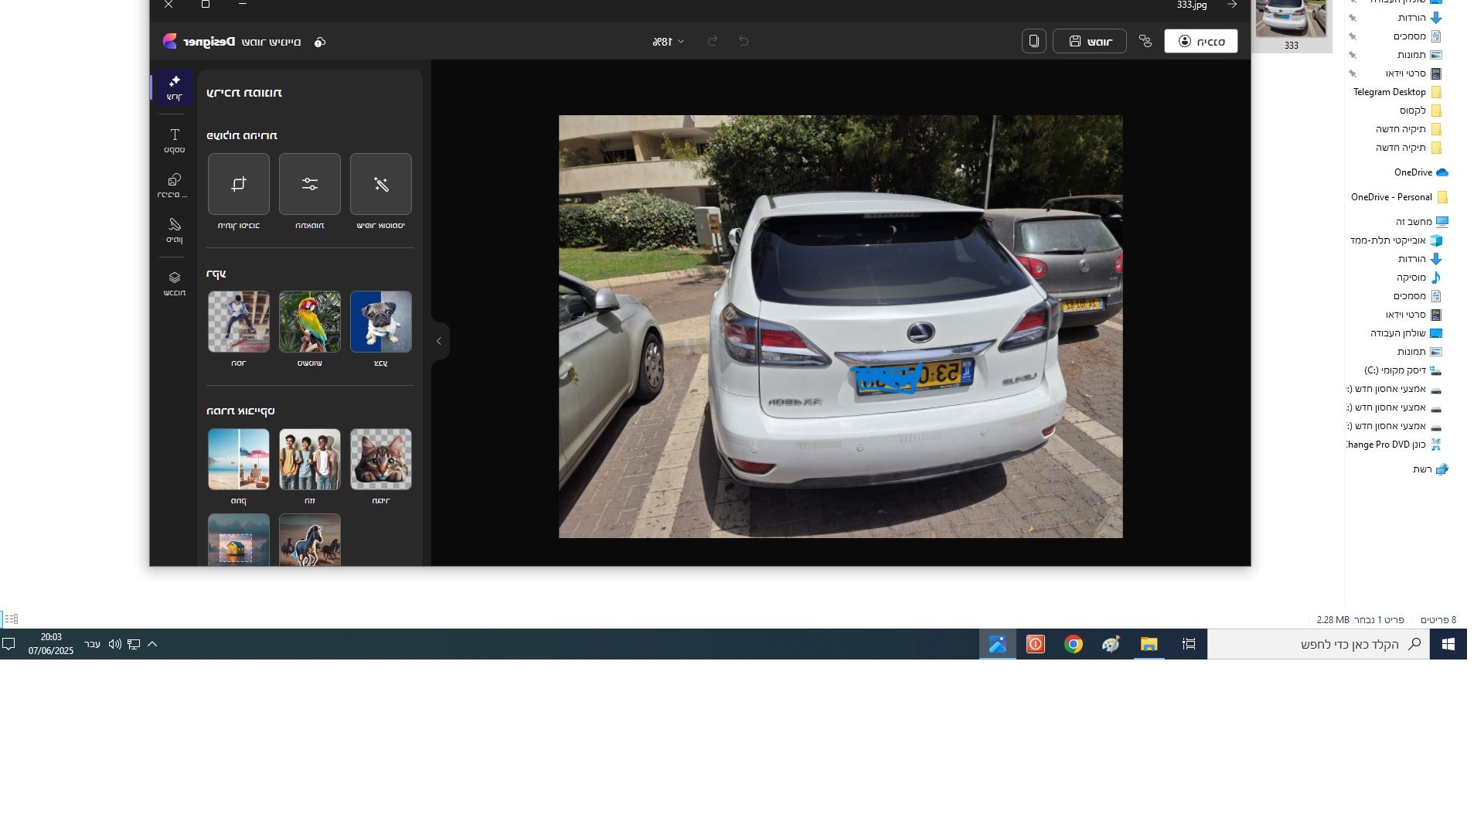Click 2.28 MB size in status bar
Screen dimensions: 1484x835
[1333, 620]
